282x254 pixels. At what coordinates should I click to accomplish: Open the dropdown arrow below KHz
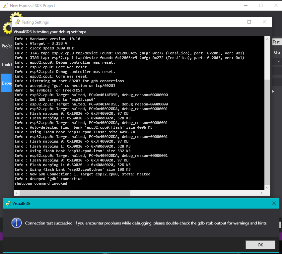click(x=279, y=61)
